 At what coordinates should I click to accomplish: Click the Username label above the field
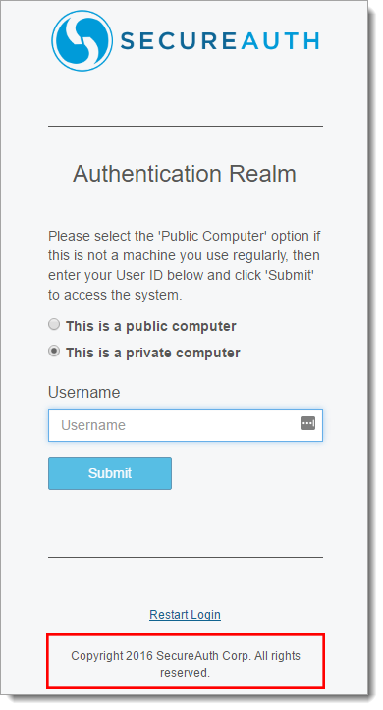[x=84, y=392]
